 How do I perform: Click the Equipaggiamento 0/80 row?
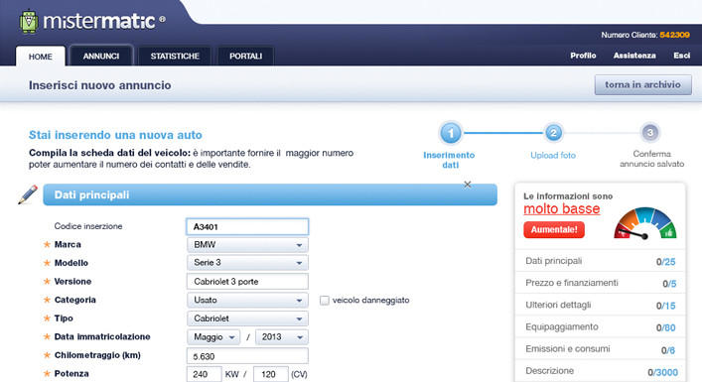pos(601,327)
